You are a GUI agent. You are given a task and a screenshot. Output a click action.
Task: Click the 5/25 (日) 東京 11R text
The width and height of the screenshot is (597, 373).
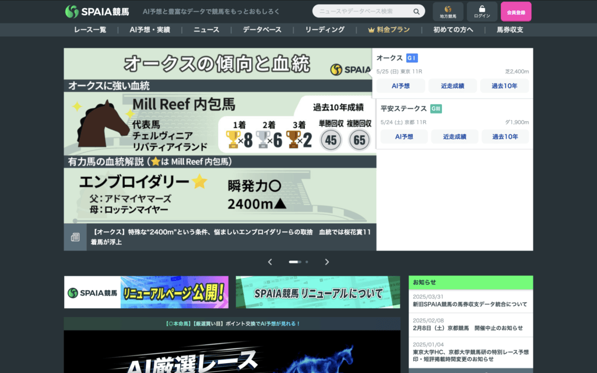[399, 72]
